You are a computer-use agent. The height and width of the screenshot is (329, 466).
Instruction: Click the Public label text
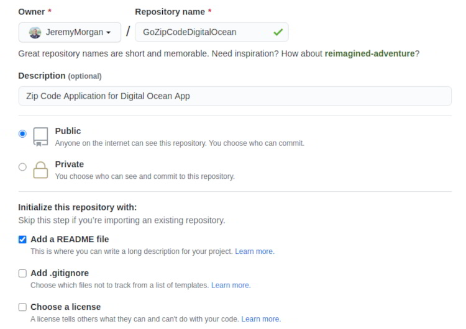click(68, 131)
